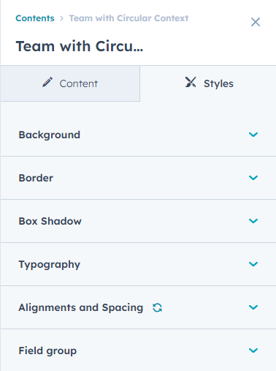The height and width of the screenshot is (371, 276).
Task: Open the Typography settings label
Action: [50, 265]
